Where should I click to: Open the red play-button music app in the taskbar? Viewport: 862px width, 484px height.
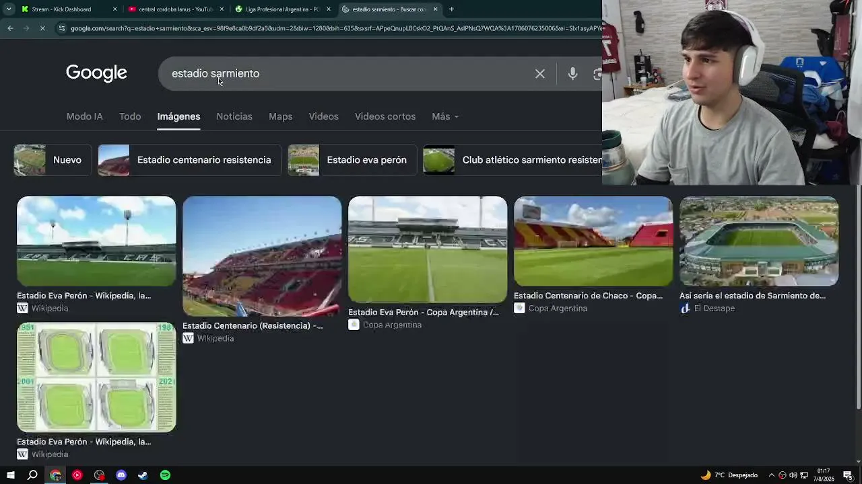pyautogui.click(x=77, y=475)
